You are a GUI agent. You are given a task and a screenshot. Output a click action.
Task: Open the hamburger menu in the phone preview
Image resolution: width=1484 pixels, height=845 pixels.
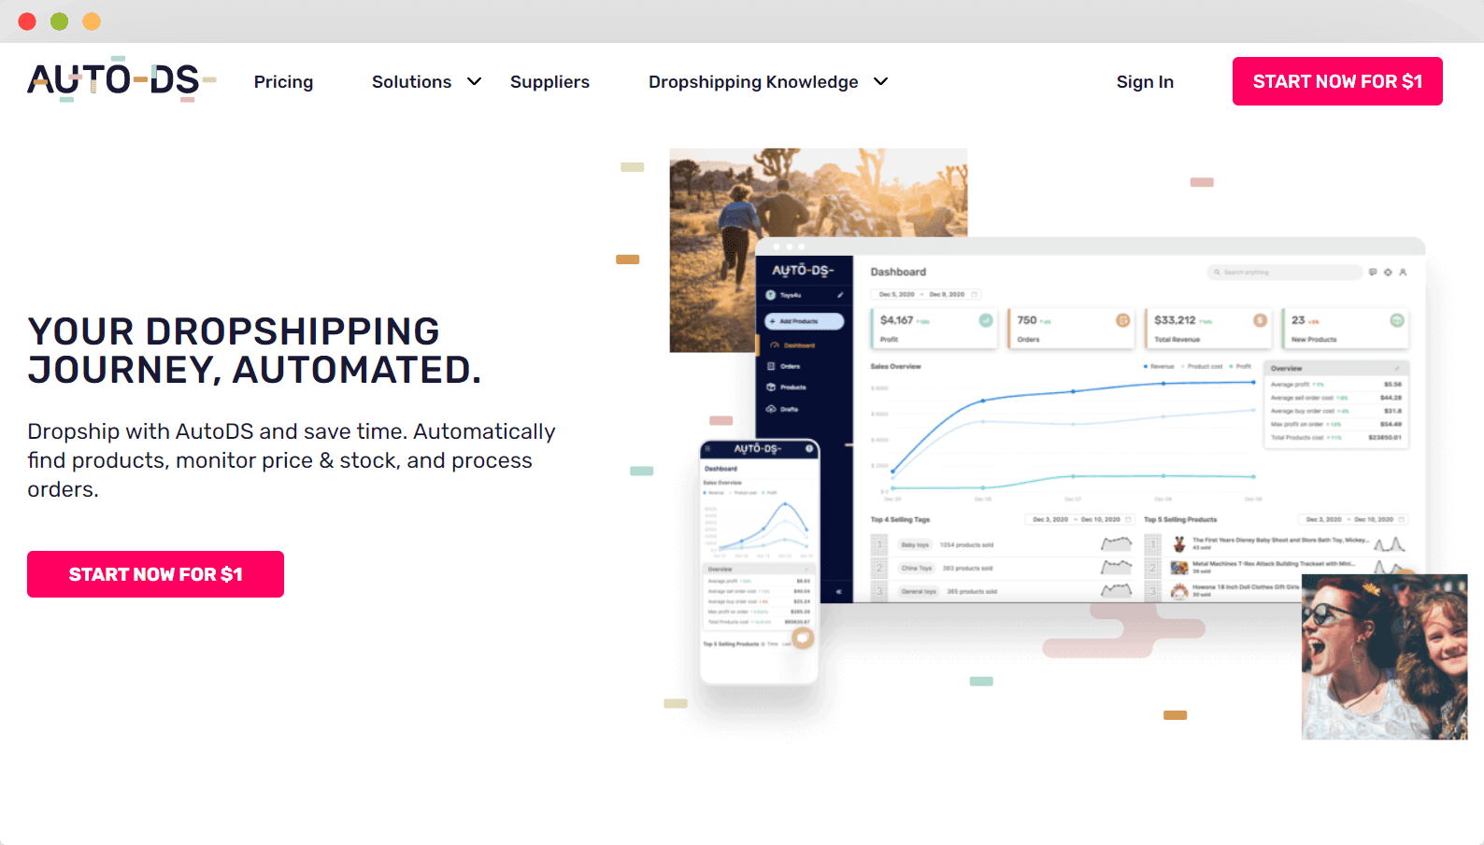(708, 449)
